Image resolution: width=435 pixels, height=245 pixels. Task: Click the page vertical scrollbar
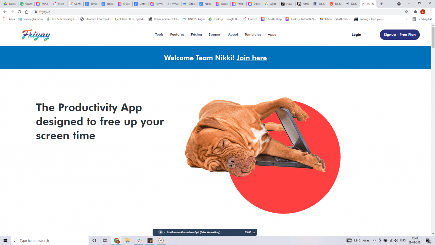[433, 37]
